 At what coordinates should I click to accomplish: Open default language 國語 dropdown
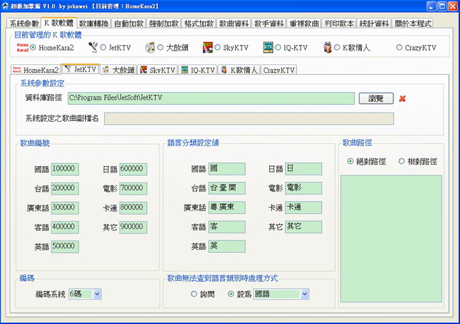pyautogui.click(x=305, y=294)
